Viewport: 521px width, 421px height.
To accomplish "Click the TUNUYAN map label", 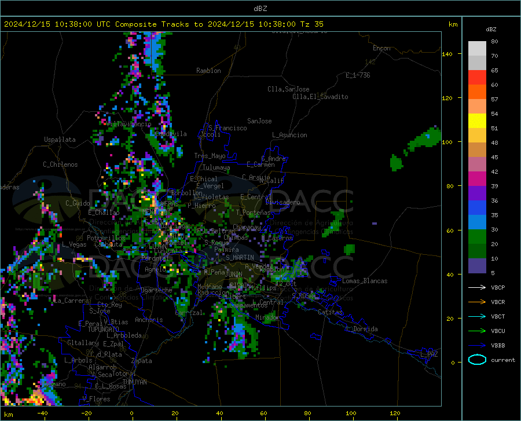I will coord(134,382).
